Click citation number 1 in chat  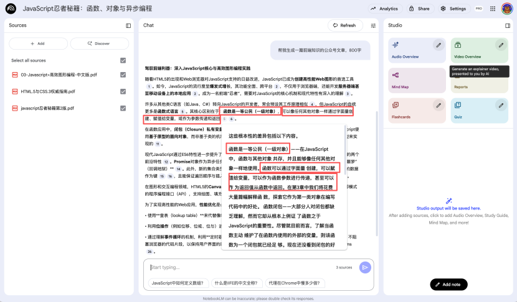tap(149, 86)
